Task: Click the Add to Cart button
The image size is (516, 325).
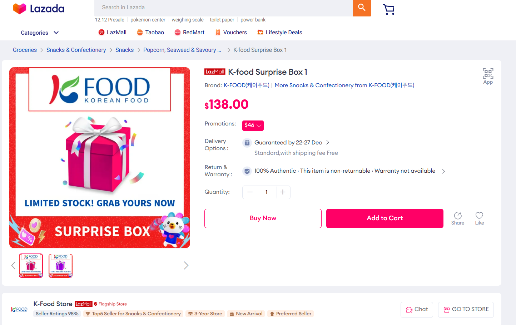Action: point(384,218)
